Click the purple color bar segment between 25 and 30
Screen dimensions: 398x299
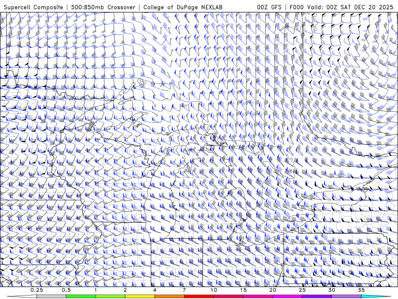pyautogui.click(x=317, y=297)
